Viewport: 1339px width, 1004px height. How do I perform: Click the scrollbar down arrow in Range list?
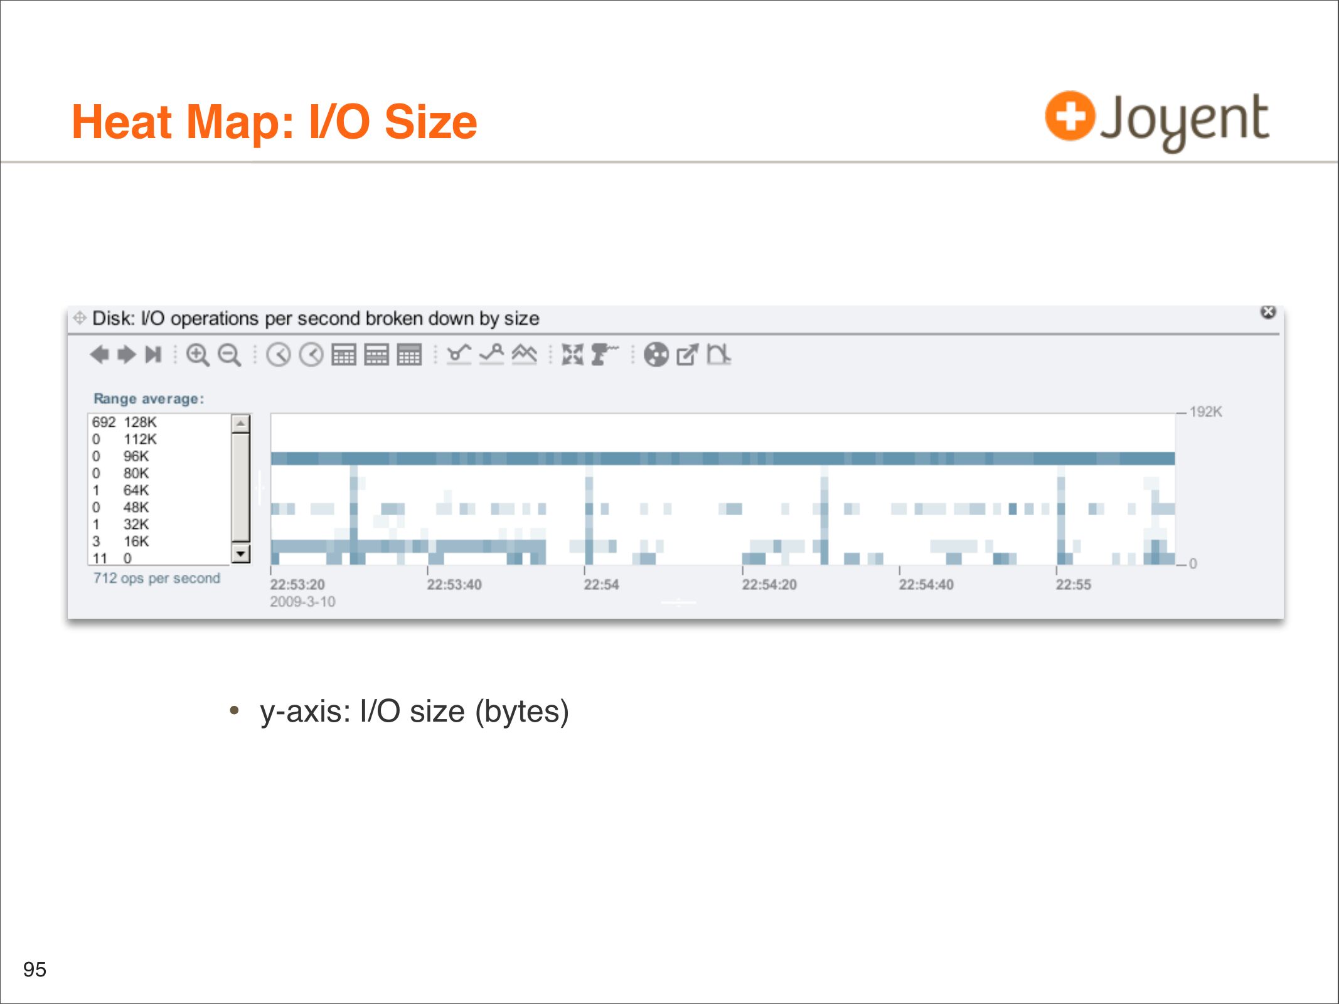241,554
